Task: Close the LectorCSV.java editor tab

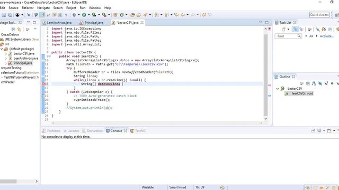Action: tap(142, 23)
